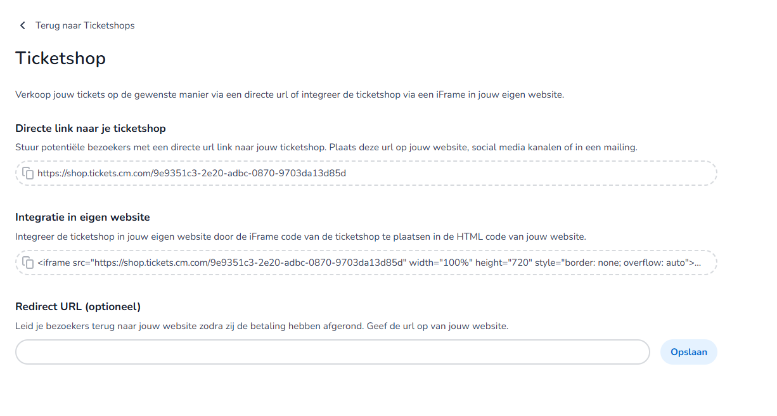Viewport: 777px width, 416px height.
Task: Click the intro text starting Verkoop jouw tickets
Action: point(289,95)
